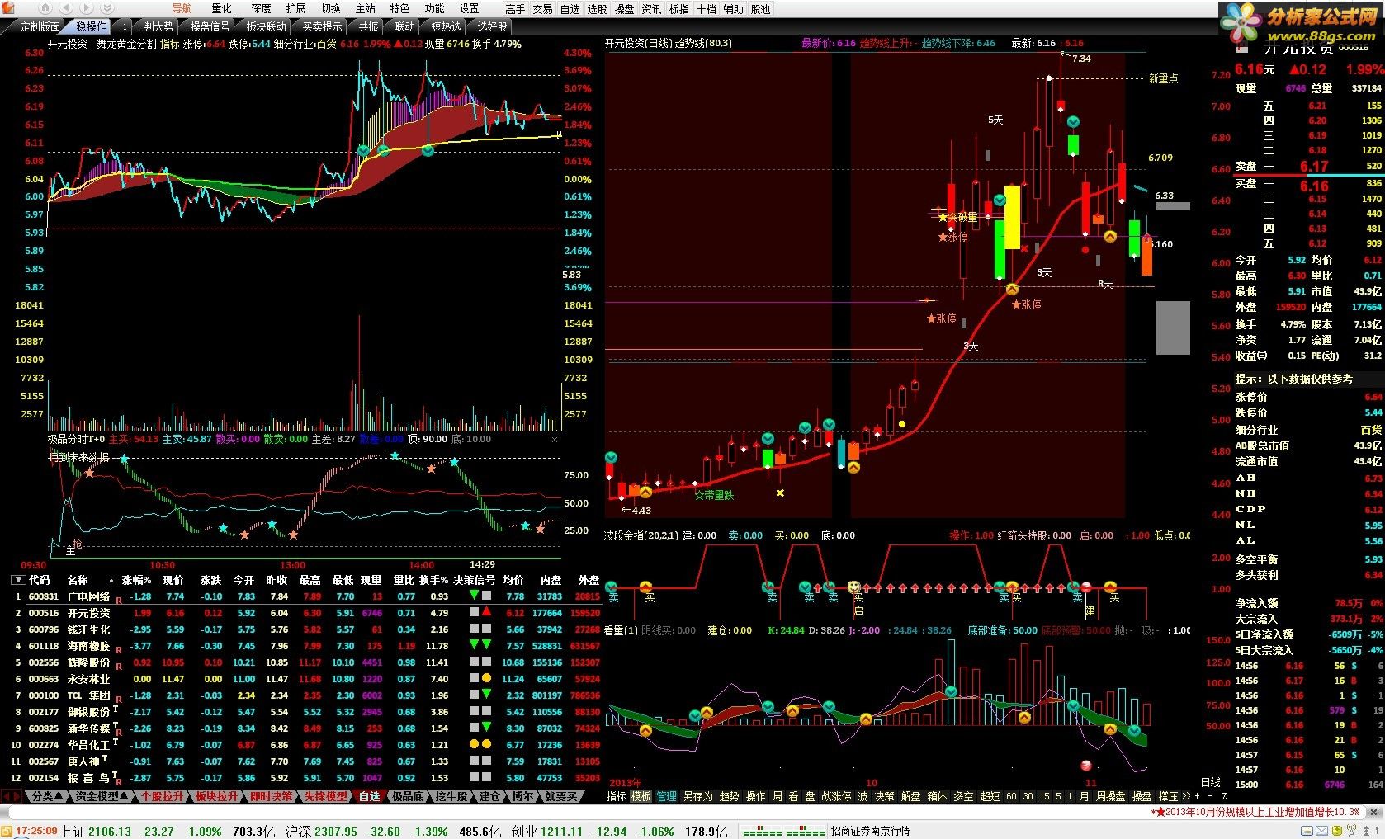This screenshot has width=1385, height=839.
Task: Select the 多空 indicator in chart toolbar
Action: point(963,796)
